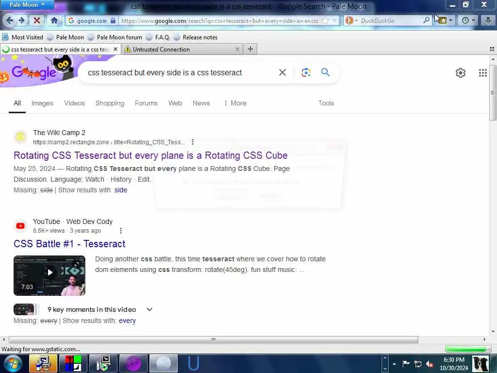This screenshot has width=497, height=373.
Task: Open the home page button
Action: tap(54, 20)
